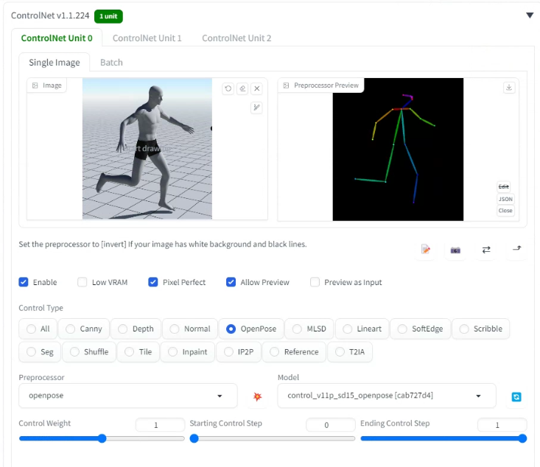This screenshot has width=540, height=467.
Task: Click the skeleton pose preview image
Action: pyautogui.click(x=398, y=149)
